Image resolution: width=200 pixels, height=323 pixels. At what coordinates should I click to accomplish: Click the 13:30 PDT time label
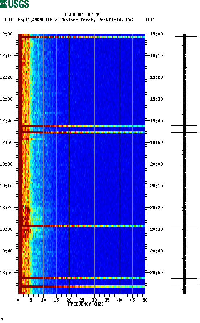(x=6, y=229)
